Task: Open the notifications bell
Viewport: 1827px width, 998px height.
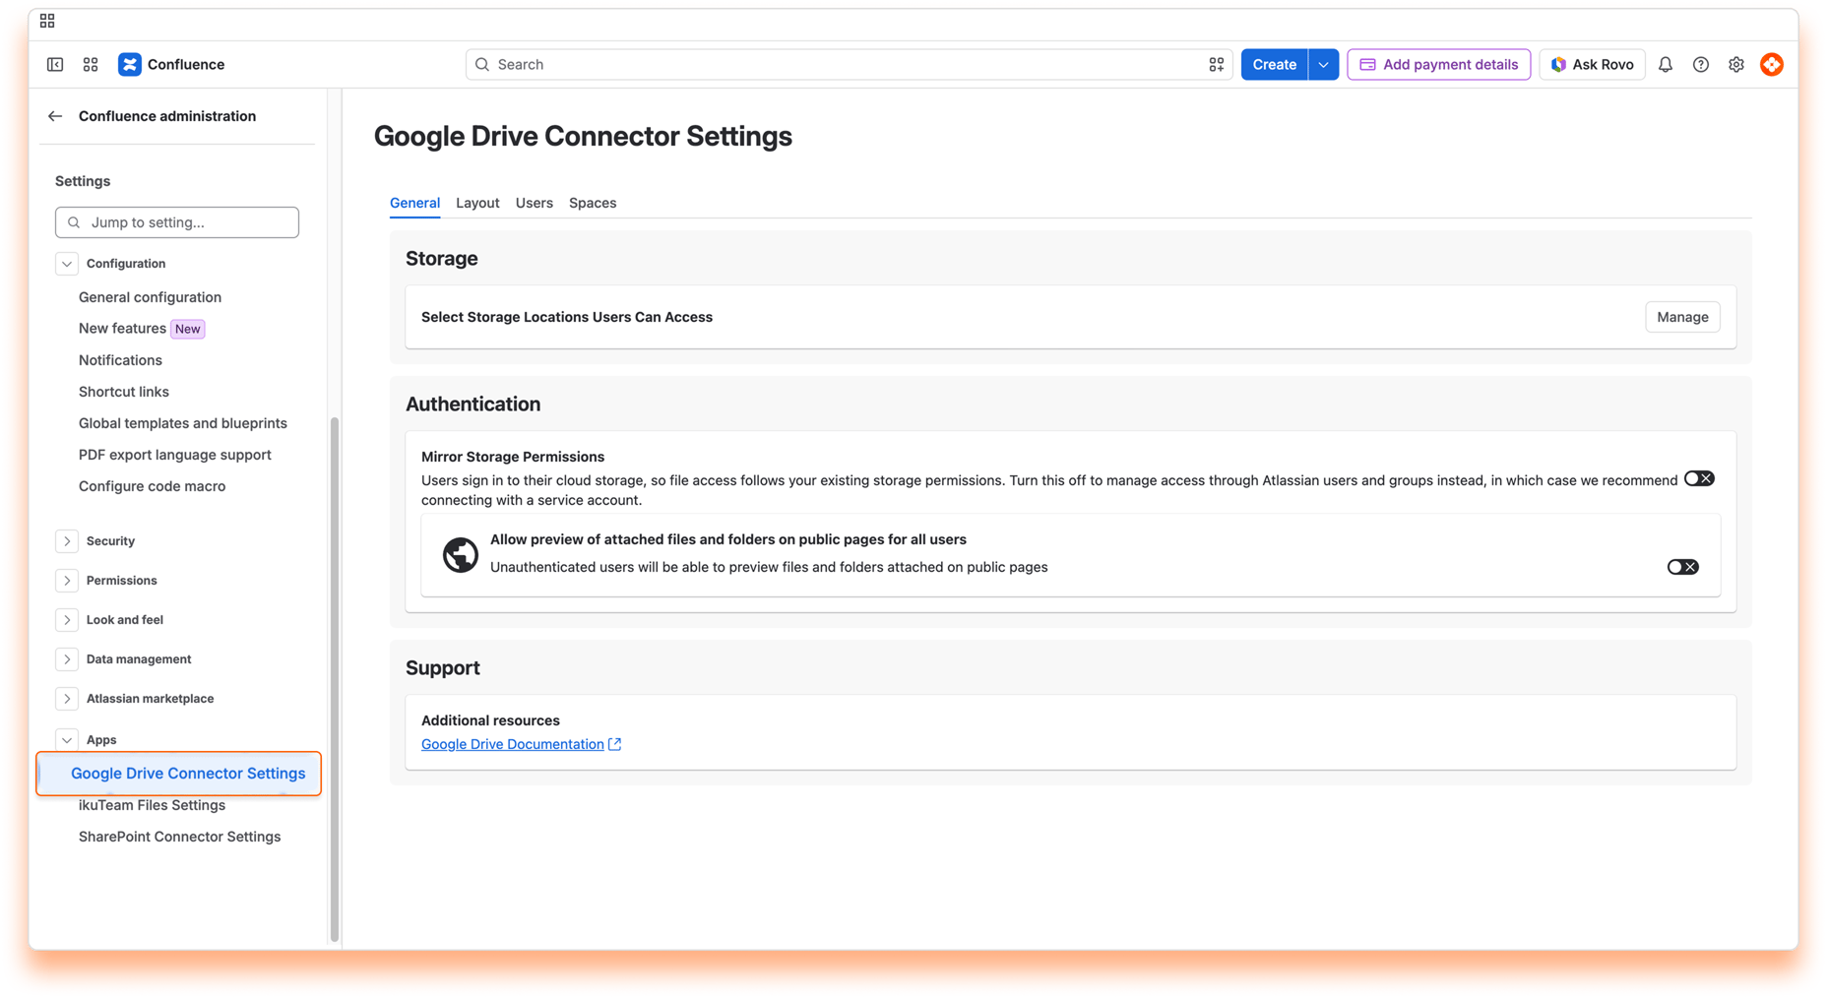Action: point(1666,64)
